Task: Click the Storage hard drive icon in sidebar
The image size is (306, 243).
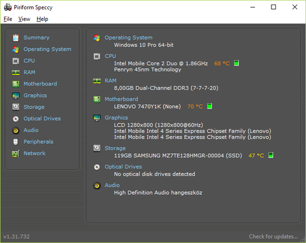Action: pos(16,107)
